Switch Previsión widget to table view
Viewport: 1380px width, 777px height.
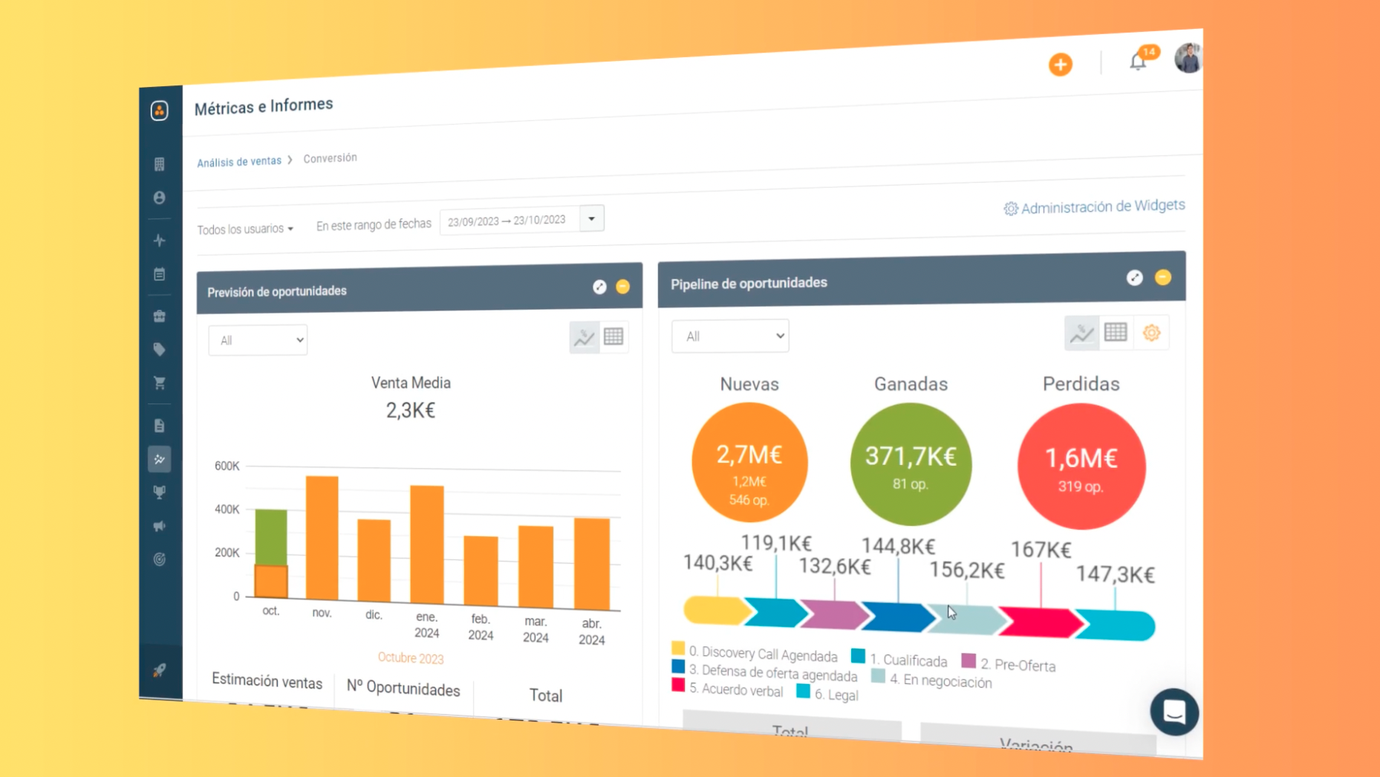[613, 337]
